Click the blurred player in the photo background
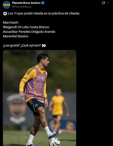 (59, 111)
